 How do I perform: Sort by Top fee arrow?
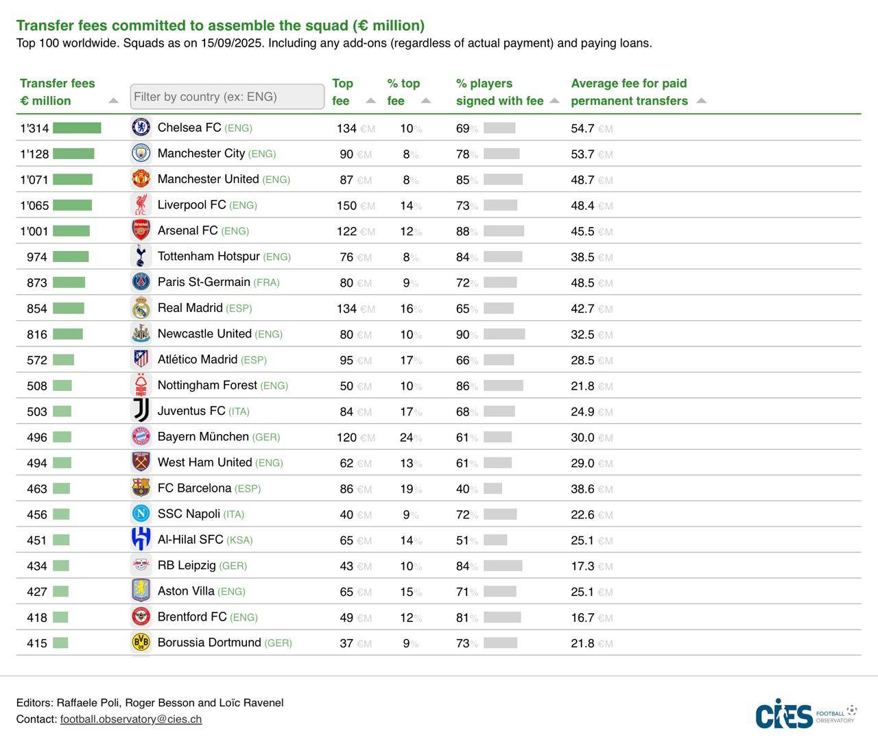370,101
